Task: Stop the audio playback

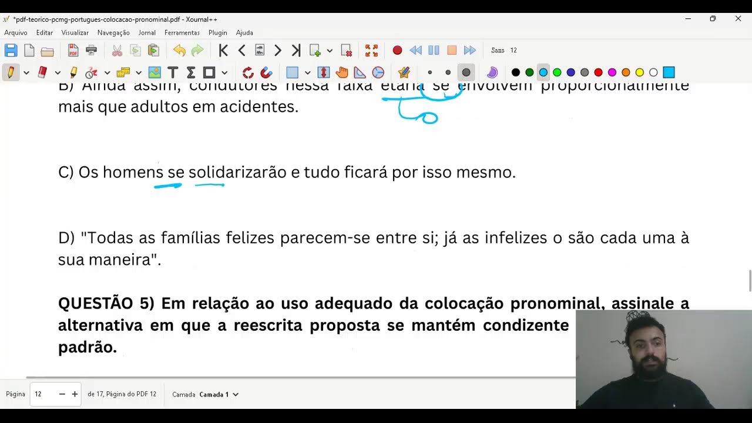Action: click(x=452, y=51)
